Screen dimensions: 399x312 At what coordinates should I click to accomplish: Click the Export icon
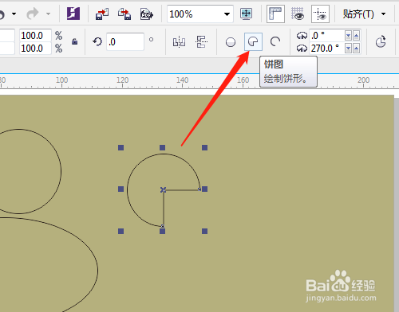tap(124, 14)
